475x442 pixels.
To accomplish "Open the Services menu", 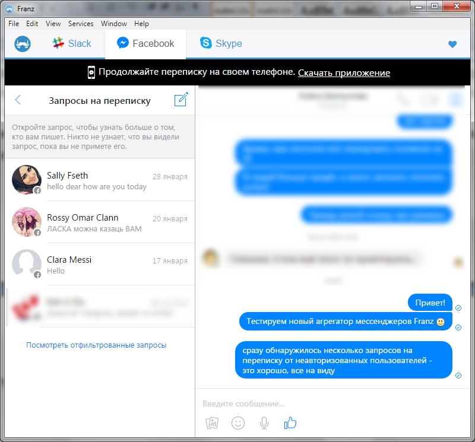I will tap(81, 24).
